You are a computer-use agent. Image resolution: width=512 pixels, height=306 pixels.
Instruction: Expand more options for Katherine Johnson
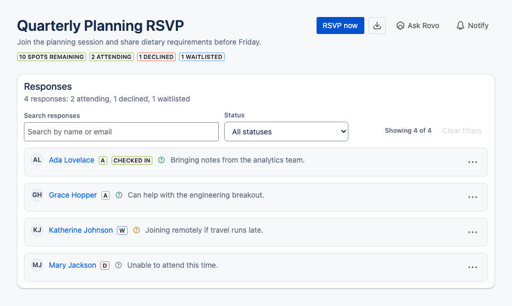(473, 232)
